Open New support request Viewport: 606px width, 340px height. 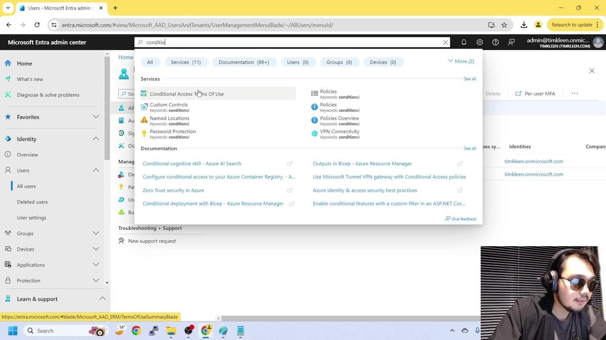coord(152,241)
